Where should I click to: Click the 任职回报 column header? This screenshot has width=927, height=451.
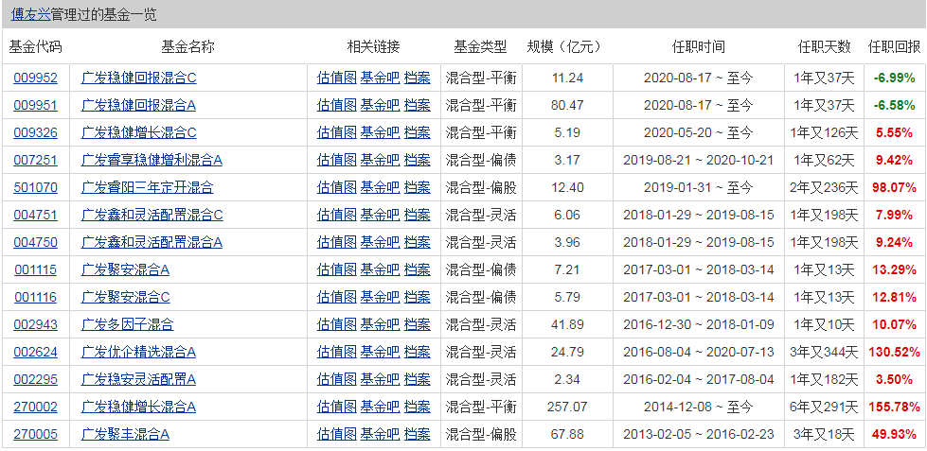(x=893, y=46)
